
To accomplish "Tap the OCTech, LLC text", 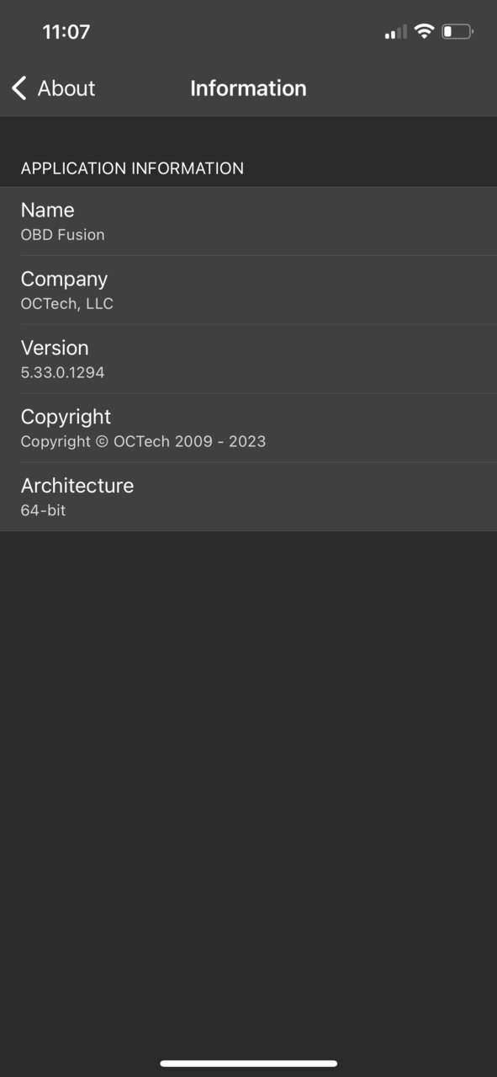I will (67, 304).
